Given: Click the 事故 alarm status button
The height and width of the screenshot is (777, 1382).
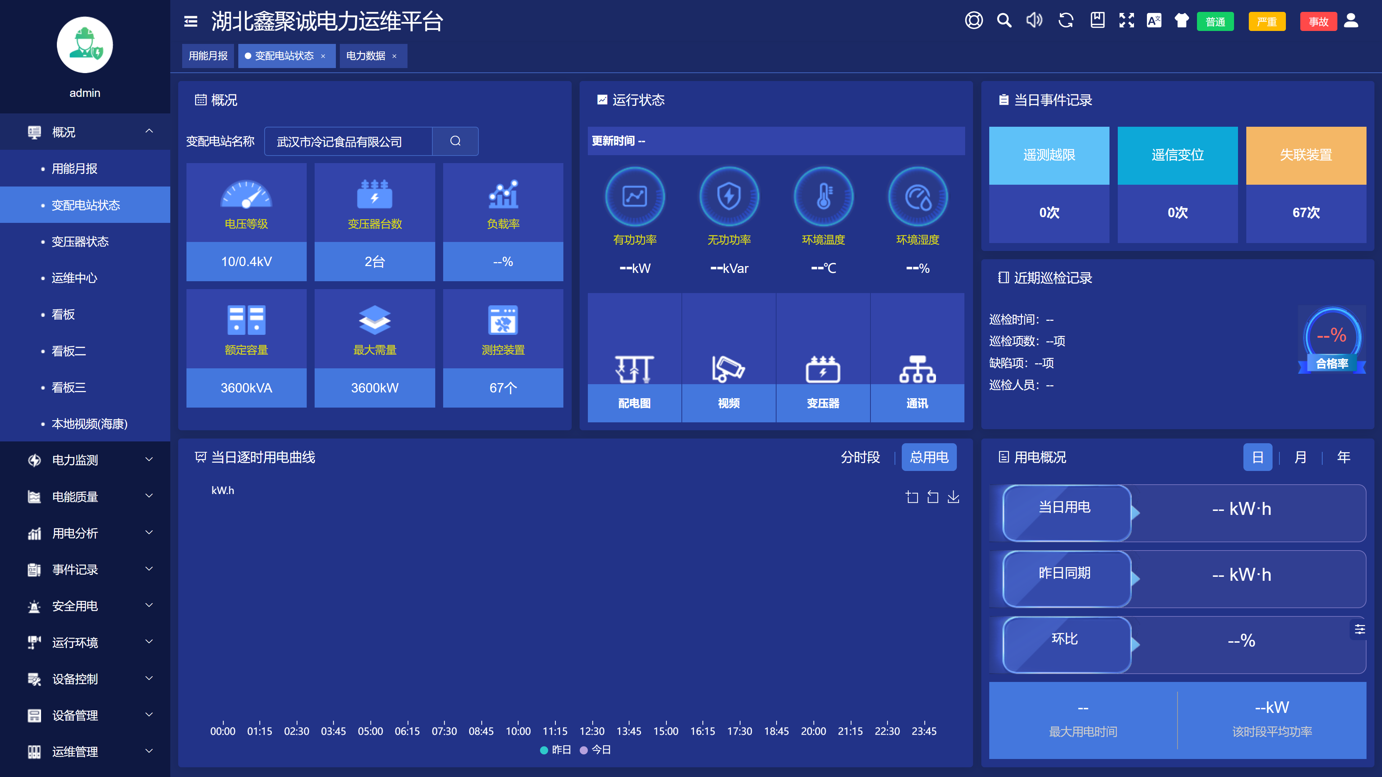Looking at the screenshot, I should pyautogui.click(x=1318, y=22).
